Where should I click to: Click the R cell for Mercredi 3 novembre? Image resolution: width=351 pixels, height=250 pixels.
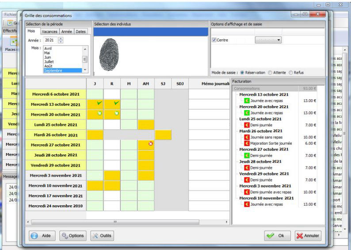[x=112, y=175]
